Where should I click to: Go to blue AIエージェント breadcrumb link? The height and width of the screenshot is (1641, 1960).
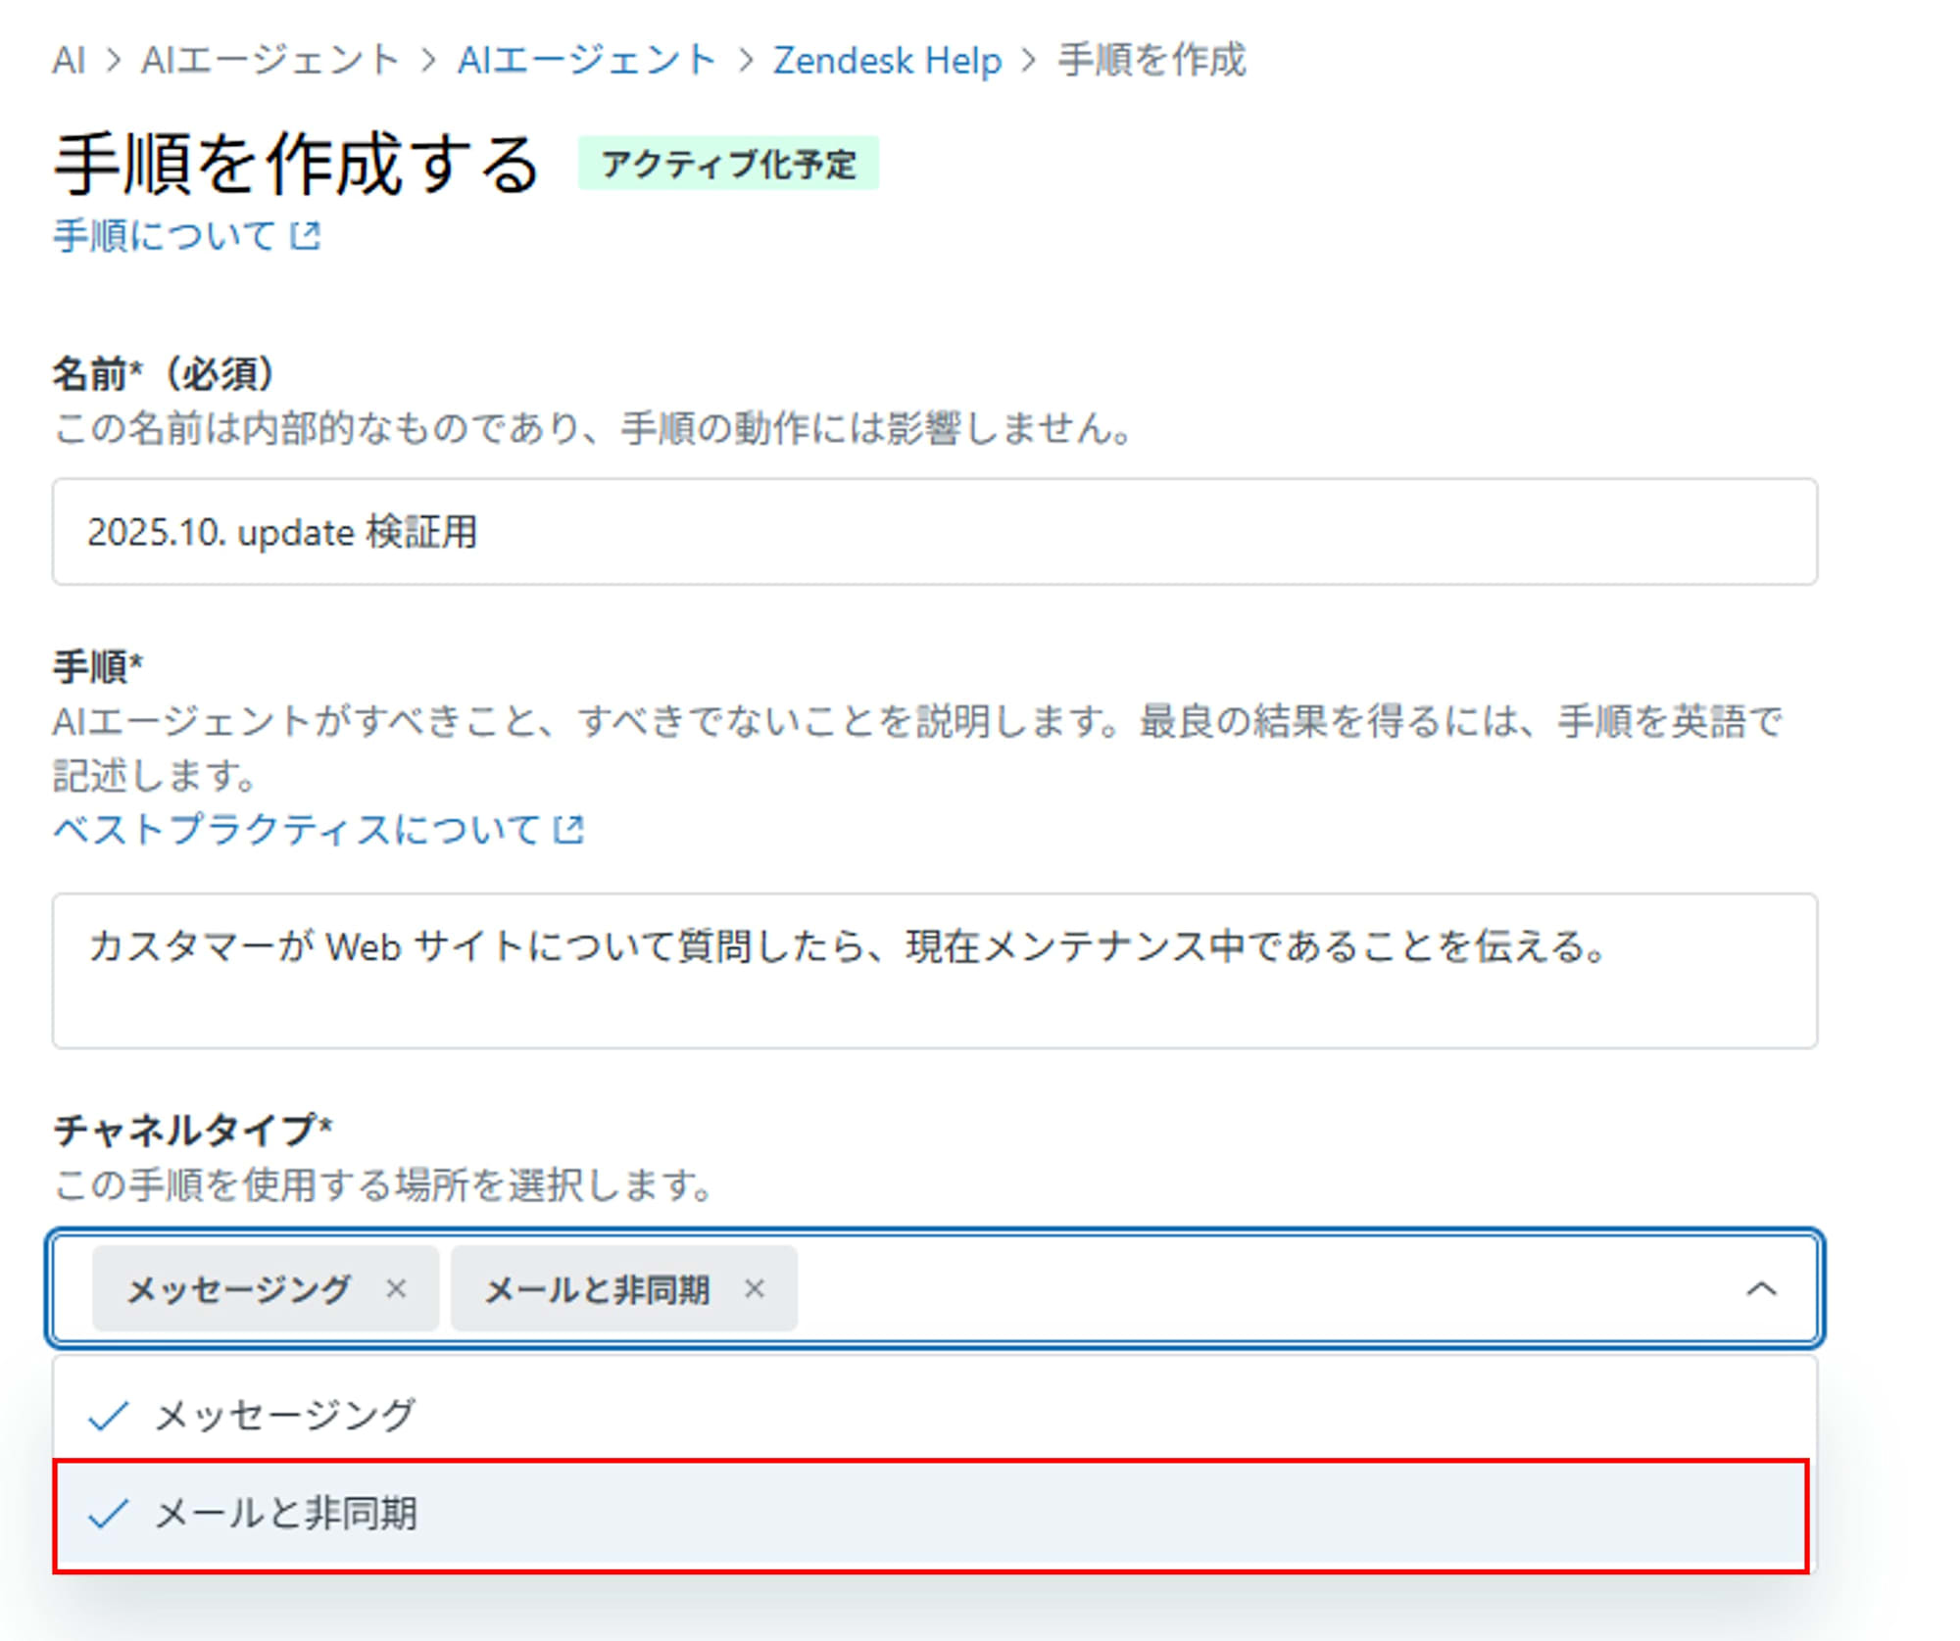pos(586,61)
